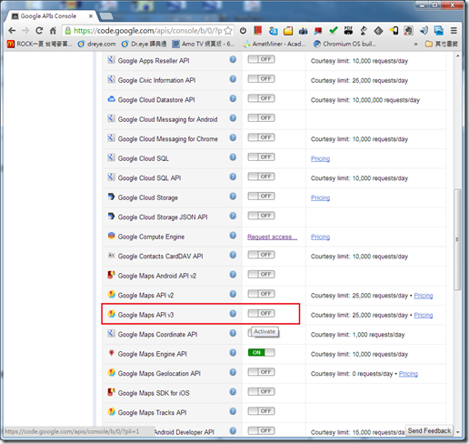Click the Google Maps Coordinate API name

[157, 335]
